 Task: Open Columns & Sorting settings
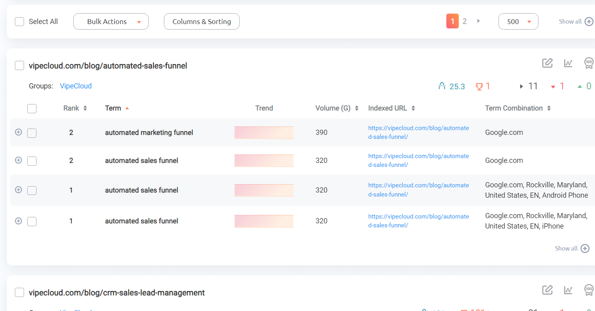(x=202, y=22)
